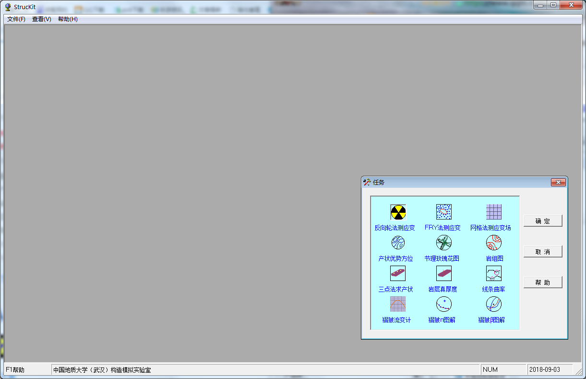Viewport: 586px width, 379px height.
Task: Open the 查看(V) menu
Action: pos(42,19)
